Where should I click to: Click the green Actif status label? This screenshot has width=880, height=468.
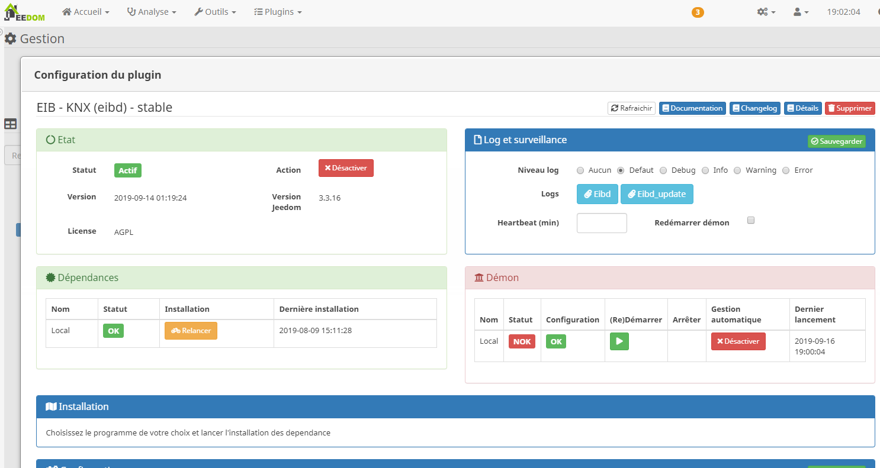(x=128, y=170)
